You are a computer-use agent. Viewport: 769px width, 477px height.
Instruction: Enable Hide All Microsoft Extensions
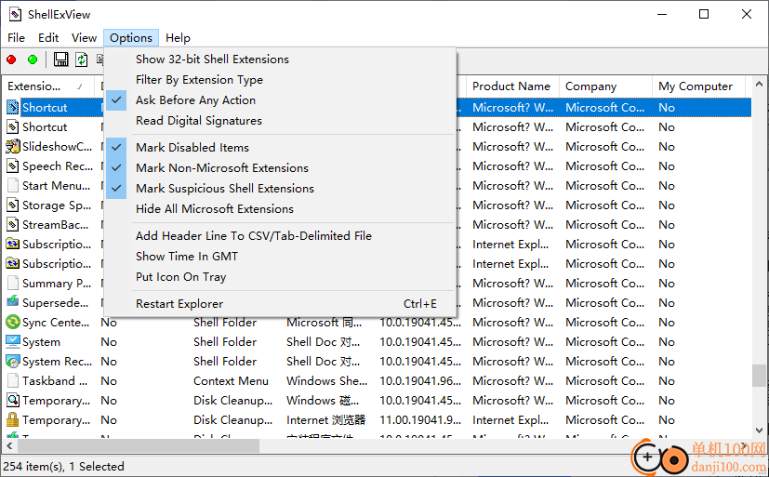(x=280, y=209)
